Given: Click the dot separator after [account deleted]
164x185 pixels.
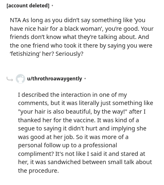Looking at the screenshot, I should [x=52, y=6].
